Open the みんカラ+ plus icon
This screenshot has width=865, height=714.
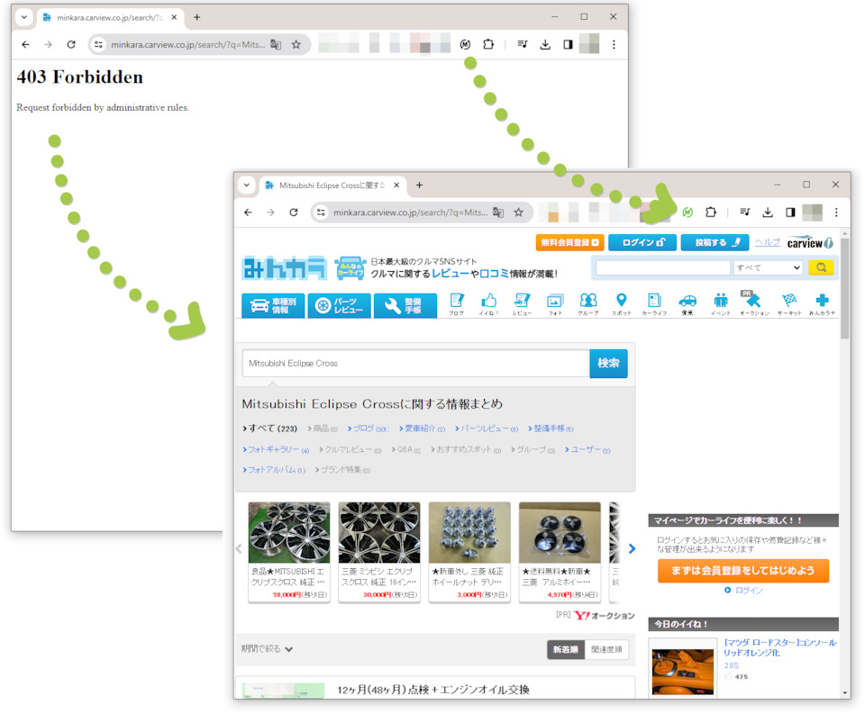click(x=822, y=303)
